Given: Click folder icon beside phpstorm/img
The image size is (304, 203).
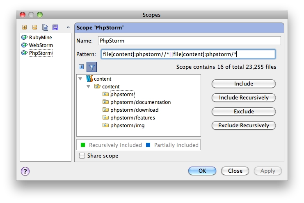Looking at the screenshot, I should (x=106, y=125).
